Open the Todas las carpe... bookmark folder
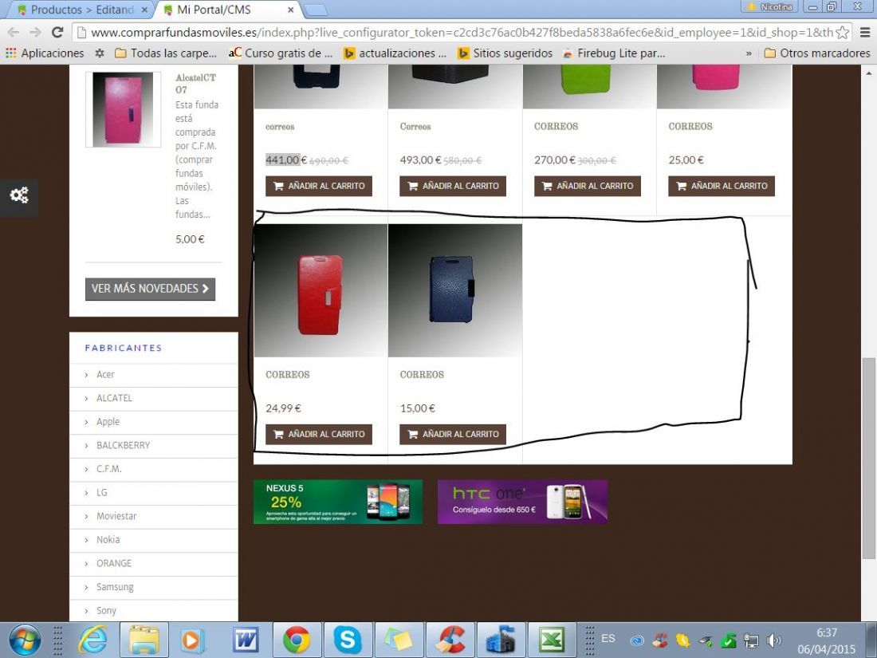The height and width of the screenshot is (658, 877). 166,53
